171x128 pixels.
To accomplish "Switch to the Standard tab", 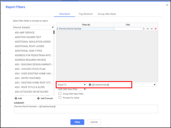I will (65, 14).
